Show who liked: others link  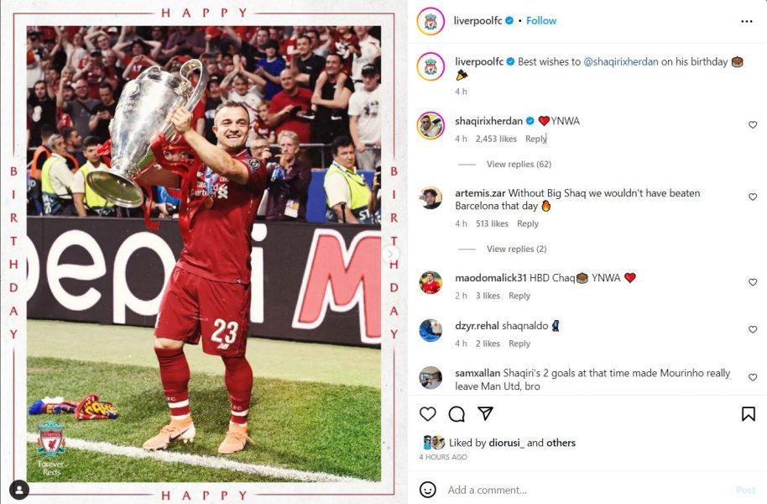561,443
